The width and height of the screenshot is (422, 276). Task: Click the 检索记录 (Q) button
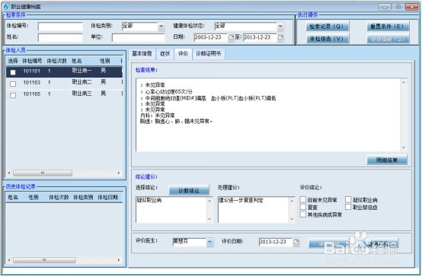[327, 27]
